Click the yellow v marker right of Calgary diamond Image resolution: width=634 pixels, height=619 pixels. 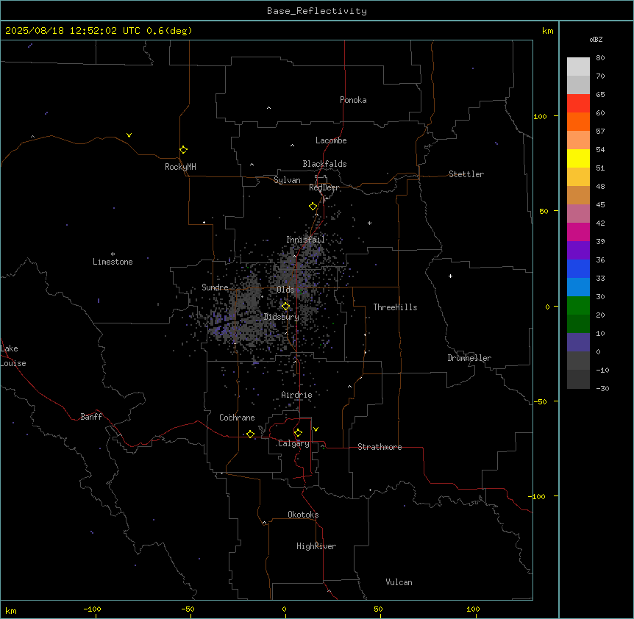click(x=316, y=429)
